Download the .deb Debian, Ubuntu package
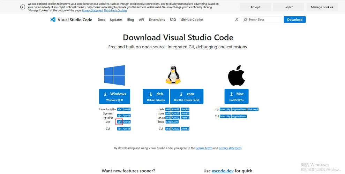Screen dimensions: 345x174 point(156,96)
